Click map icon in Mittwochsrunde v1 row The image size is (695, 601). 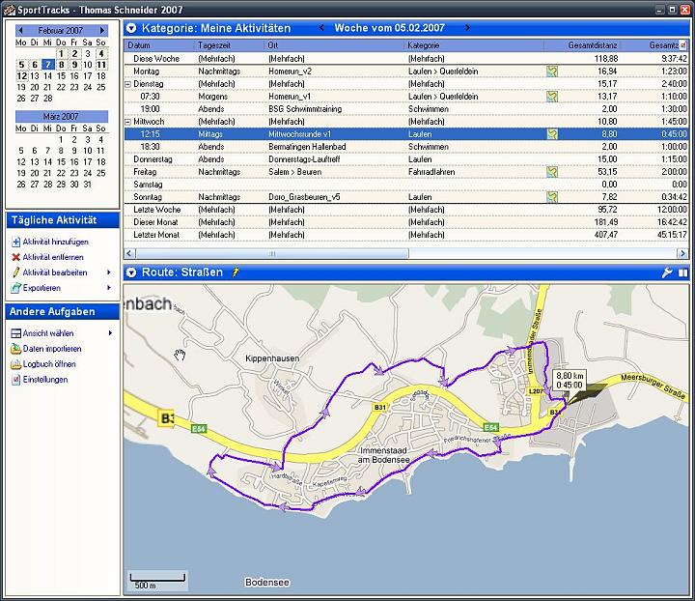pyautogui.click(x=552, y=134)
